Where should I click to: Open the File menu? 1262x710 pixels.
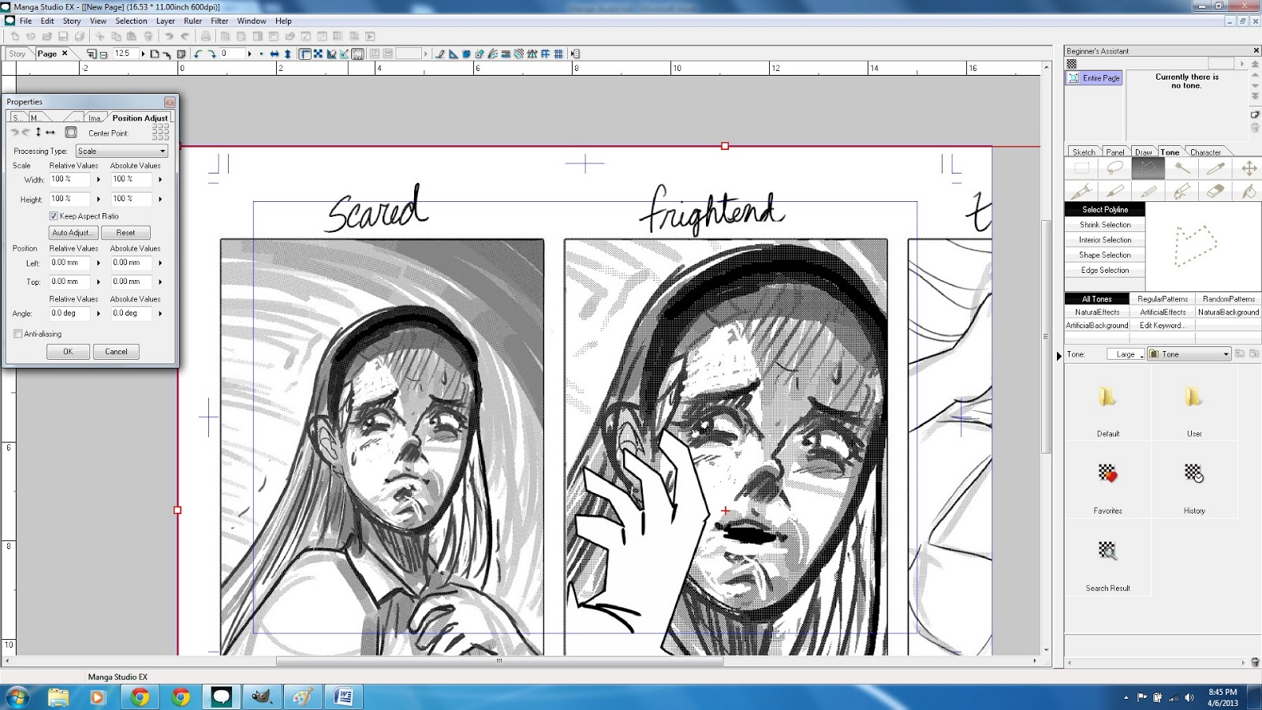coord(25,21)
